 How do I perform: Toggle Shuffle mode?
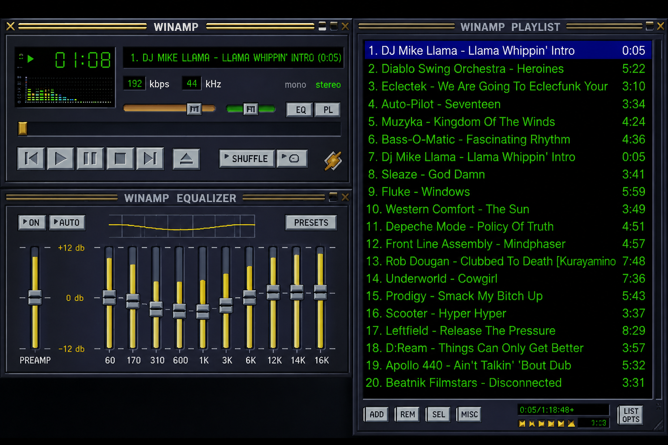tap(247, 159)
